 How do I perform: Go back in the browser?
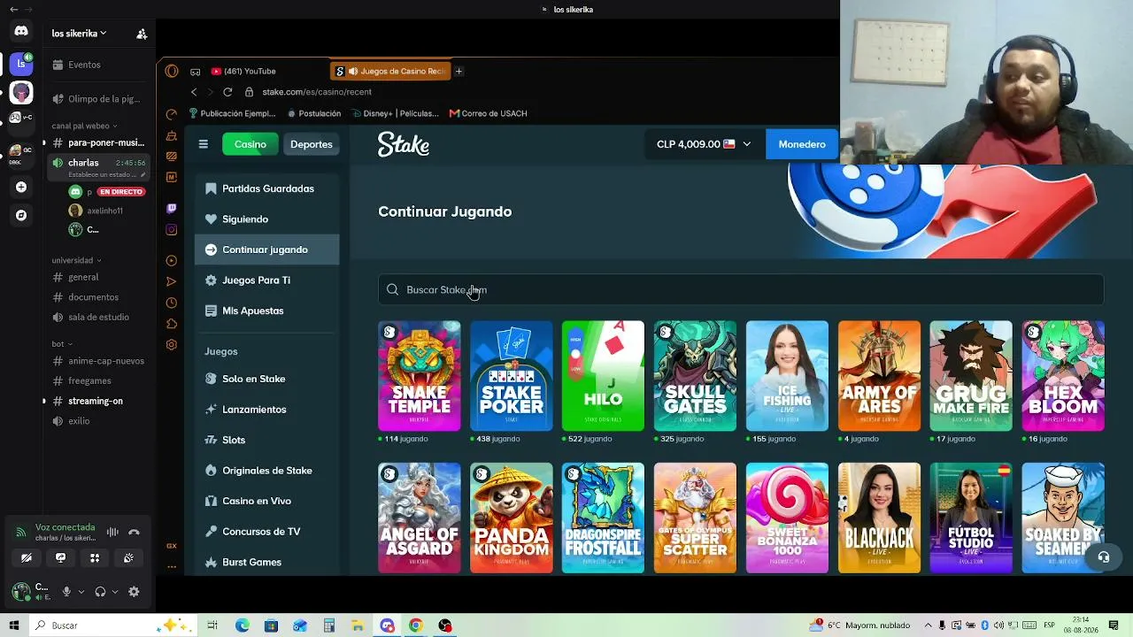click(x=194, y=92)
